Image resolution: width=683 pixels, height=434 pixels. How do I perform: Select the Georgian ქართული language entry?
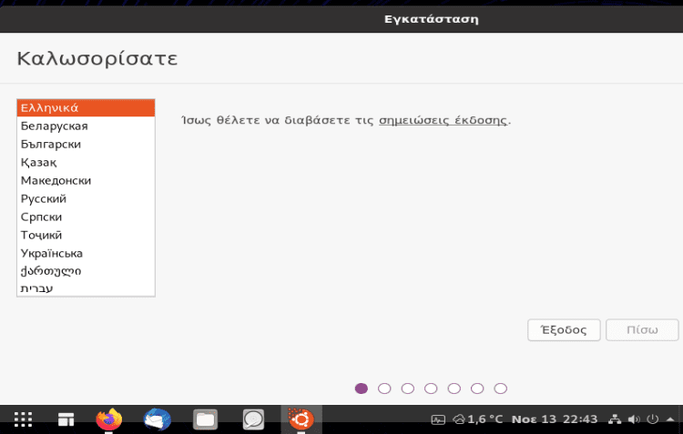pyautogui.click(x=86, y=271)
